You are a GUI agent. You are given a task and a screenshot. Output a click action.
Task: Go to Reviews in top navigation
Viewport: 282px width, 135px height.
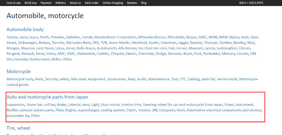[x=132, y=3]
